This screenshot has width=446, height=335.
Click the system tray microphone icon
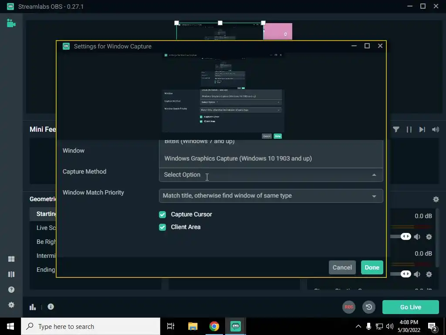tap(368, 326)
